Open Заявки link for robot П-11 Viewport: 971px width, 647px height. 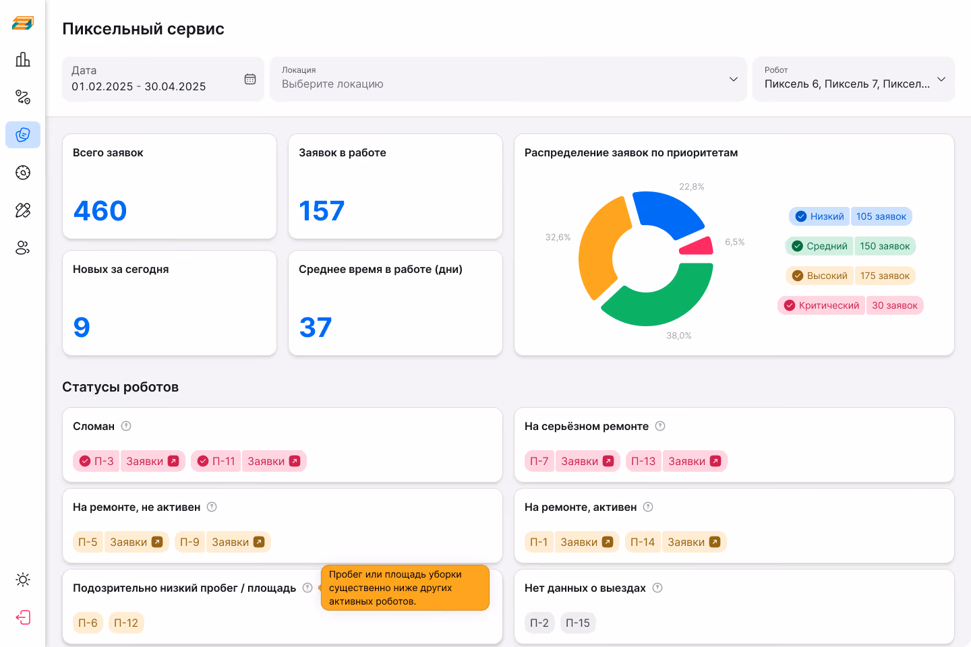274,461
